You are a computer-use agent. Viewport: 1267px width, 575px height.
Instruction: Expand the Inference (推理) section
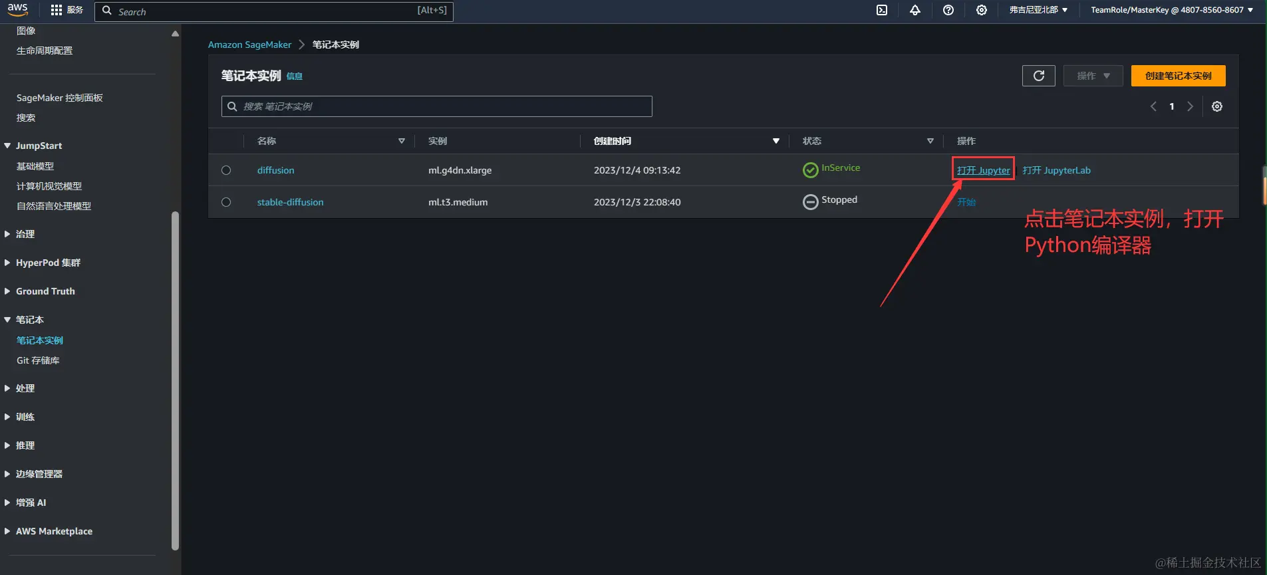click(x=7, y=445)
